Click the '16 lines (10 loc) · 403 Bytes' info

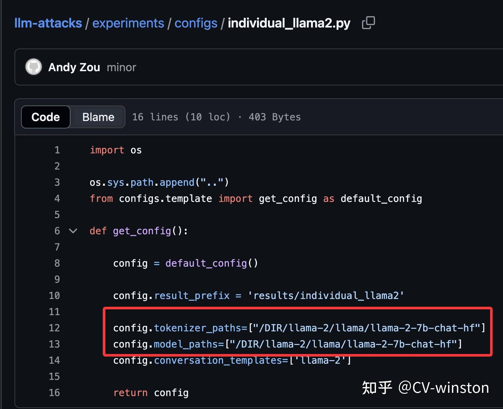pos(216,117)
